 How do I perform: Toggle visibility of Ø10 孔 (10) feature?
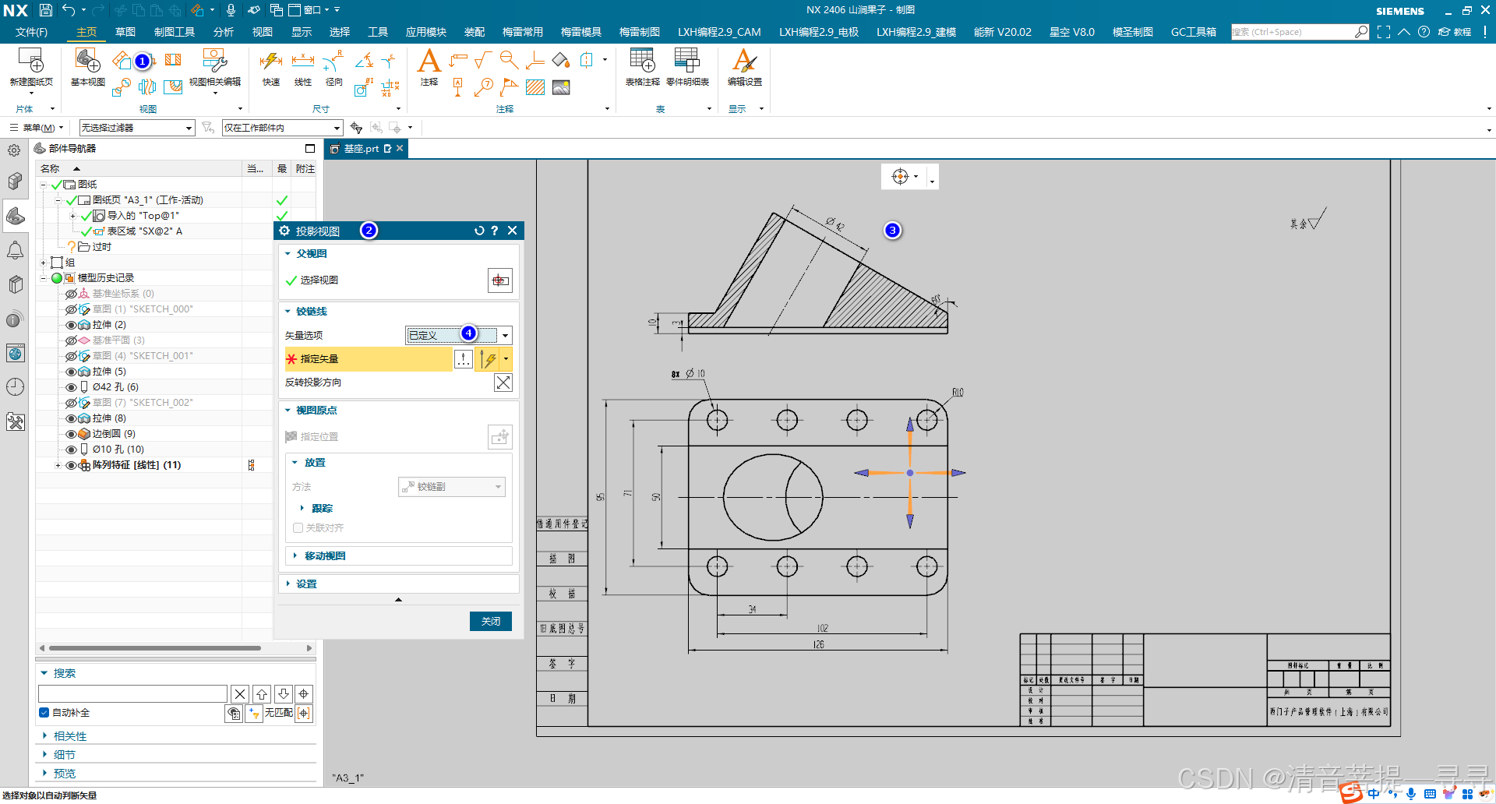[x=71, y=450]
